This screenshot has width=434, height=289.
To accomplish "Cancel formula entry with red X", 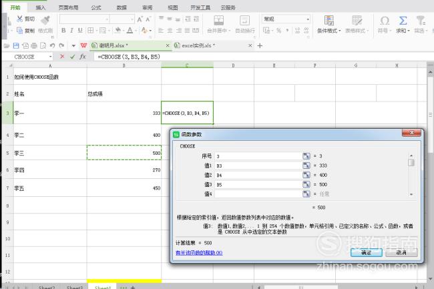I will click(x=62, y=57).
